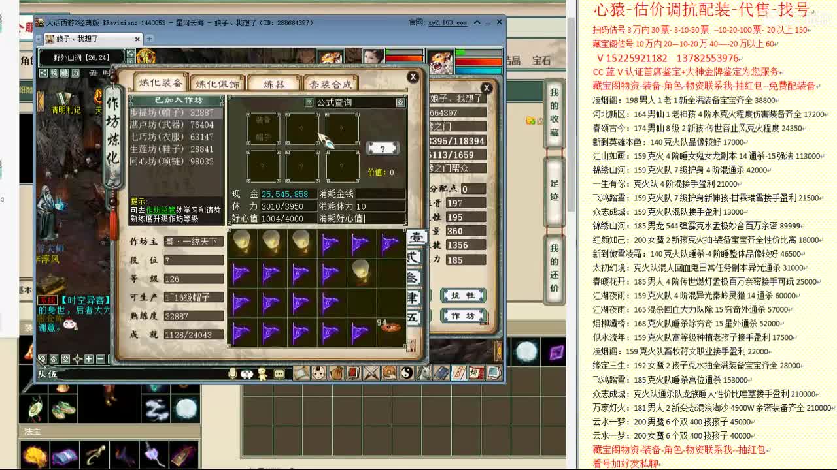This screenshot has height=470, width=837.
Task: Click the 作坊总管 green link in the tip
Action: [160, 210]
